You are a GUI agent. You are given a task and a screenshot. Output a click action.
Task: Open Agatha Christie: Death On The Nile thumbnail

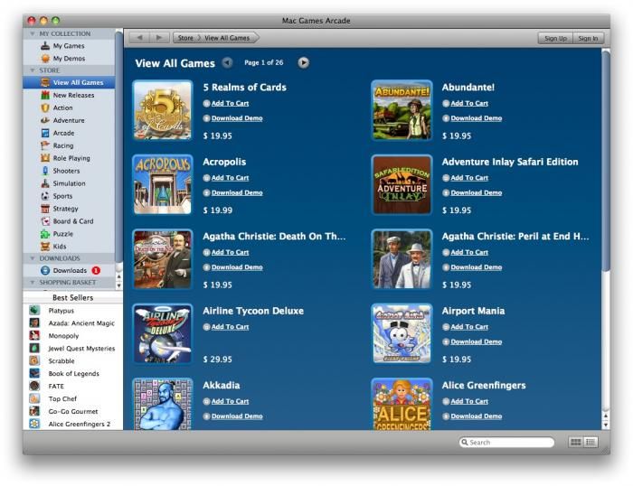pos(163,259)
